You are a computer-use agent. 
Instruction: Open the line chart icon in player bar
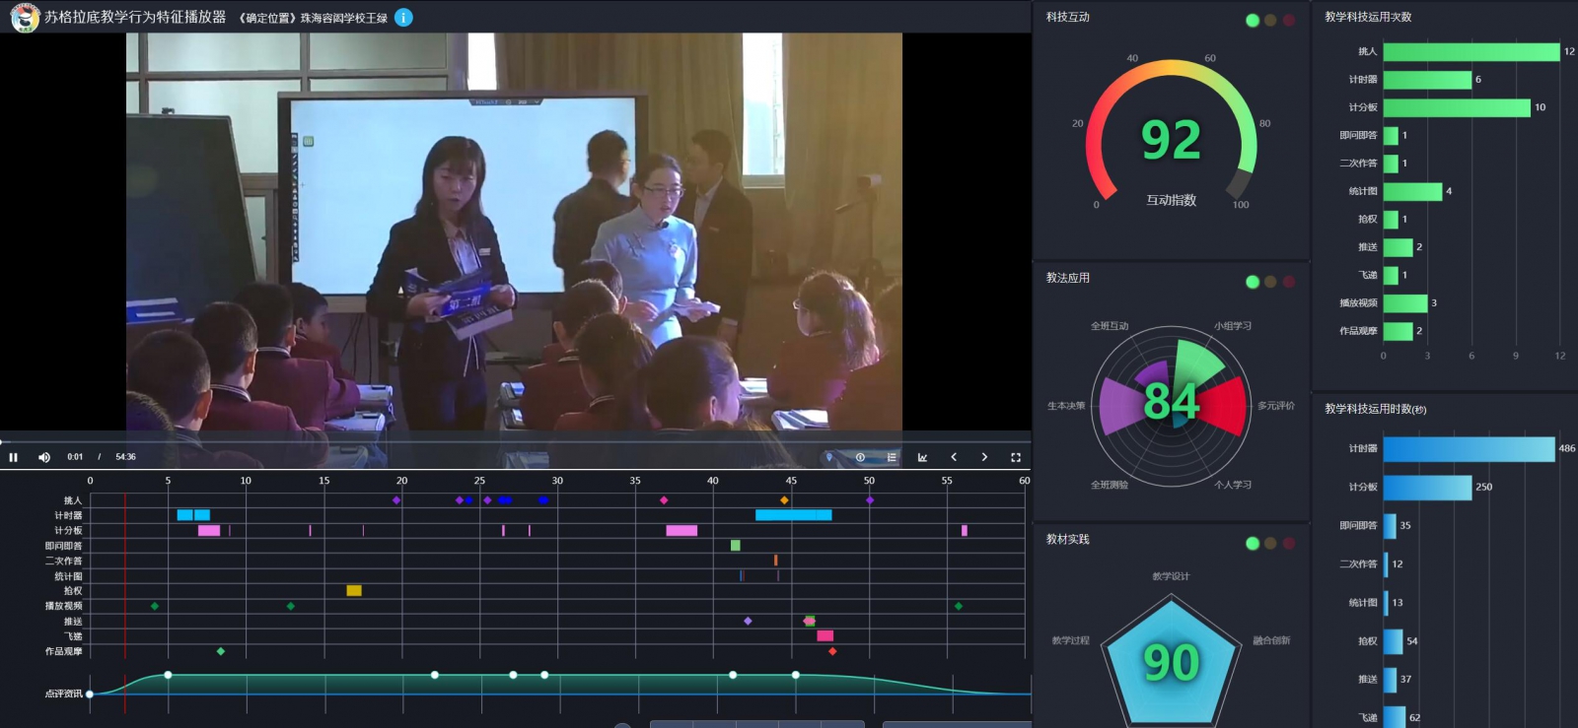click(922, 457)
